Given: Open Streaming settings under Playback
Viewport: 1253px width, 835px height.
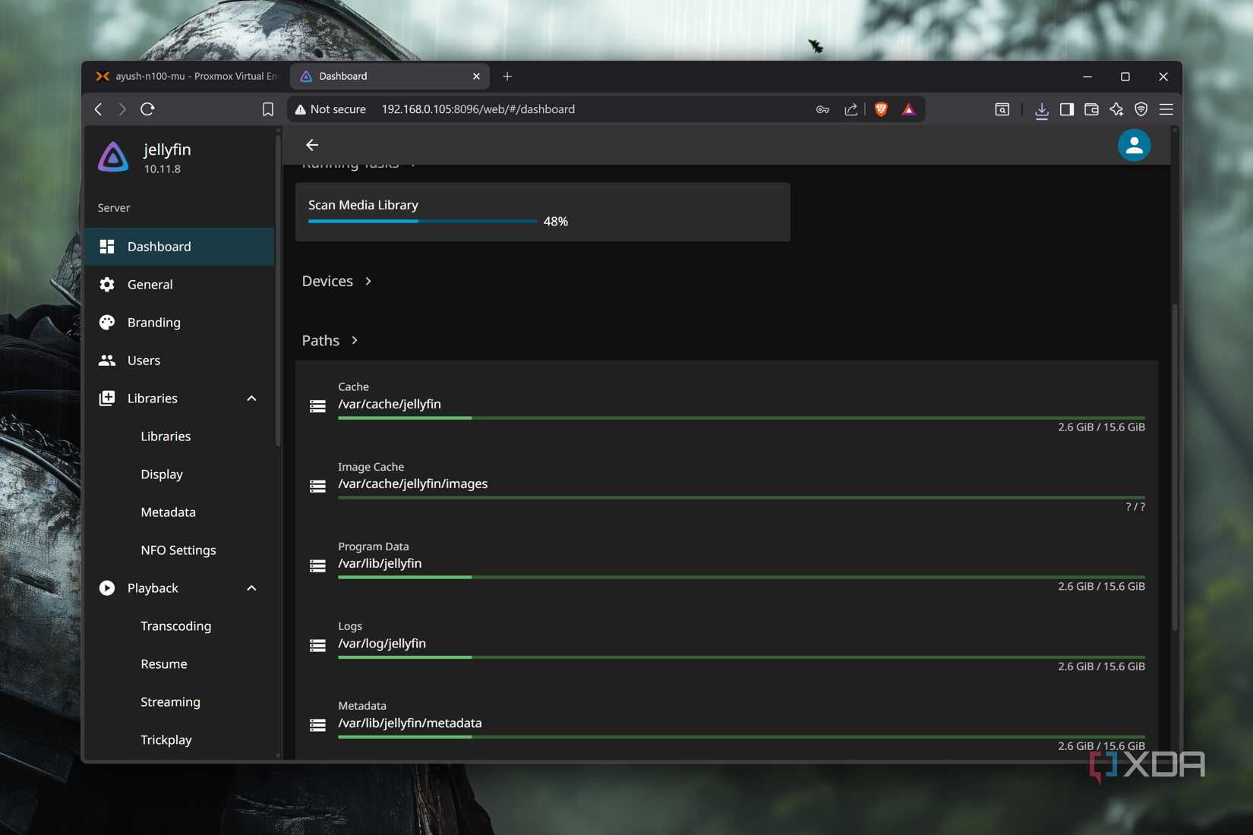Looking at the screenshot, I should [179, 702].
